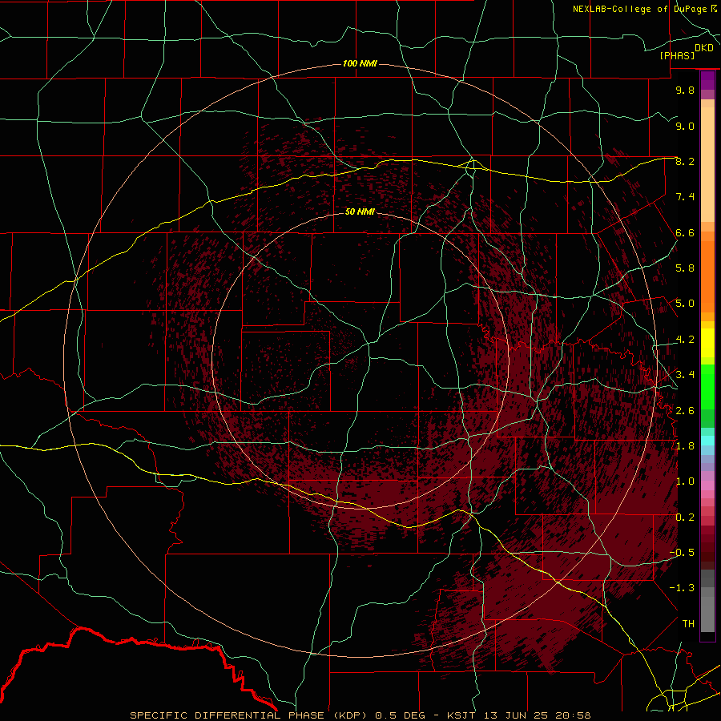Click the 5.0 scale value

685,304
